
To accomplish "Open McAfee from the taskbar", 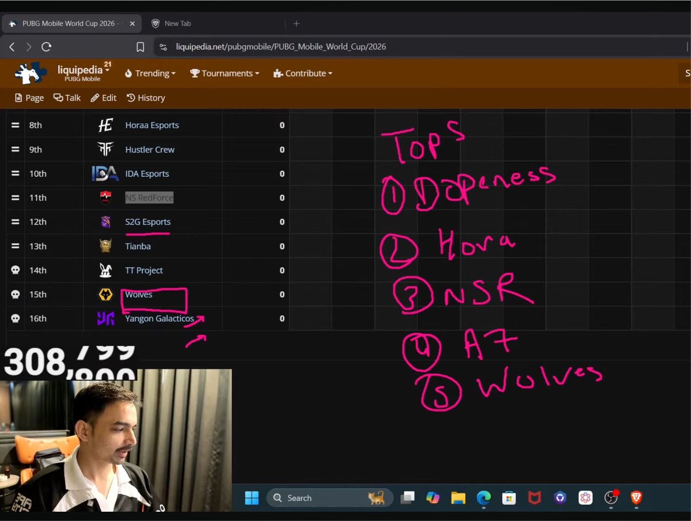I will pyautogui.click(x=535, y=498).
